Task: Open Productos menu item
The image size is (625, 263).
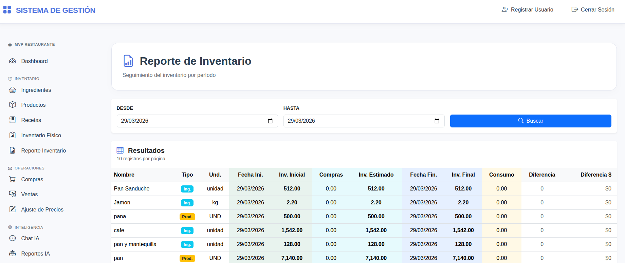Action: click(x=33, y=105)
